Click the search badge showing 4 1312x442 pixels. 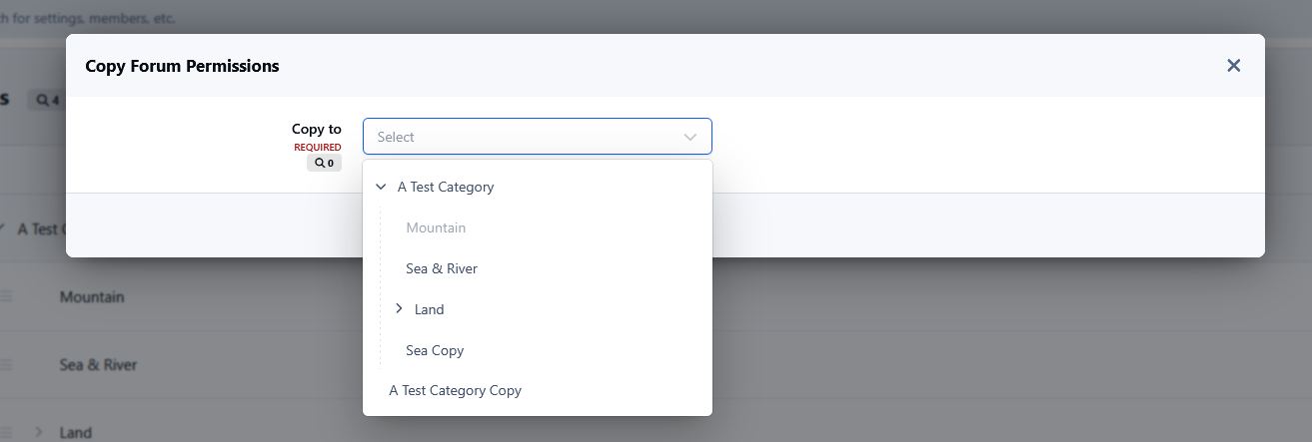[48, 100]
